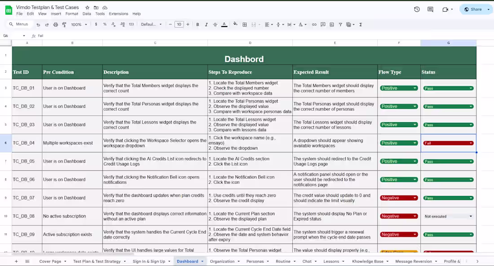Open the Format menu
The width and height of the screenshot is (494, 266).
pyautogui.click(x=72, y=14)
